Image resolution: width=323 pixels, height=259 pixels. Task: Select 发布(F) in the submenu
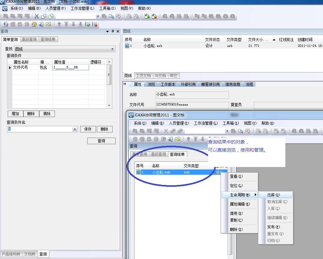(275, 227)
